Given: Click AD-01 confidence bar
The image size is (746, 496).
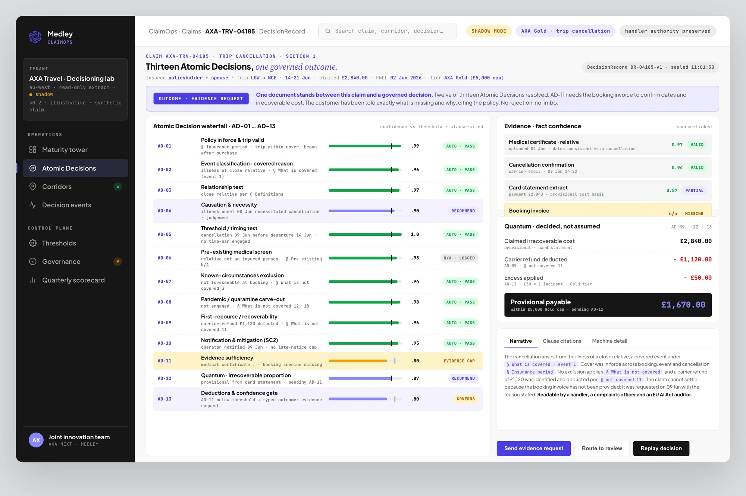Looking at the screenshot, I should click(365, 146).
